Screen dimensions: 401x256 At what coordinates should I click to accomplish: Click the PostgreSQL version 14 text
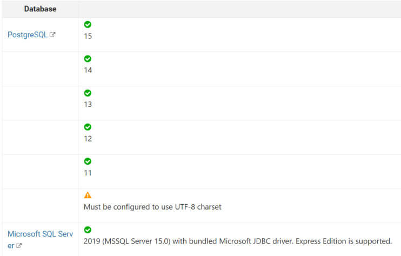(x=88, y=70)
